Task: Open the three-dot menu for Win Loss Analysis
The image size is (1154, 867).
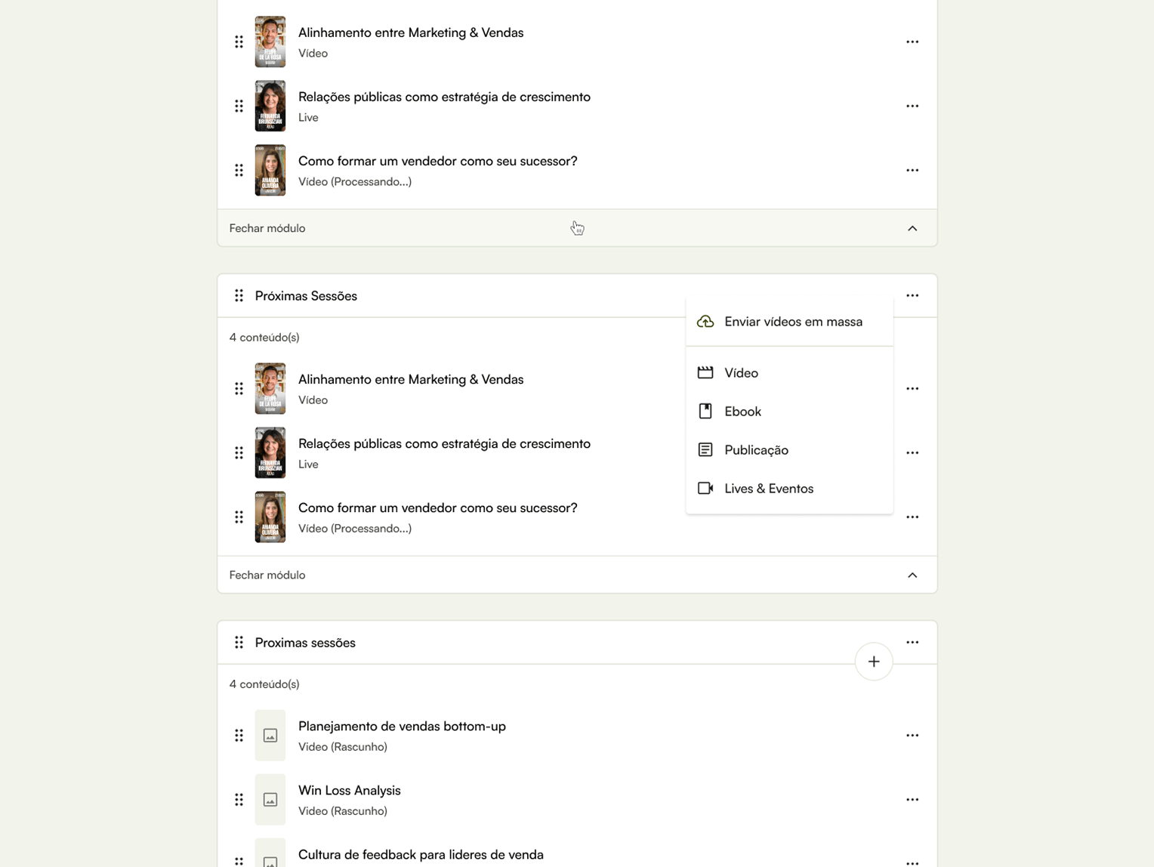Action: (x=912, y=800)
